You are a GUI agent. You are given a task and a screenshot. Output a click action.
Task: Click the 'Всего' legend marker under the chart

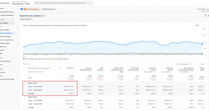click(24, 59)
